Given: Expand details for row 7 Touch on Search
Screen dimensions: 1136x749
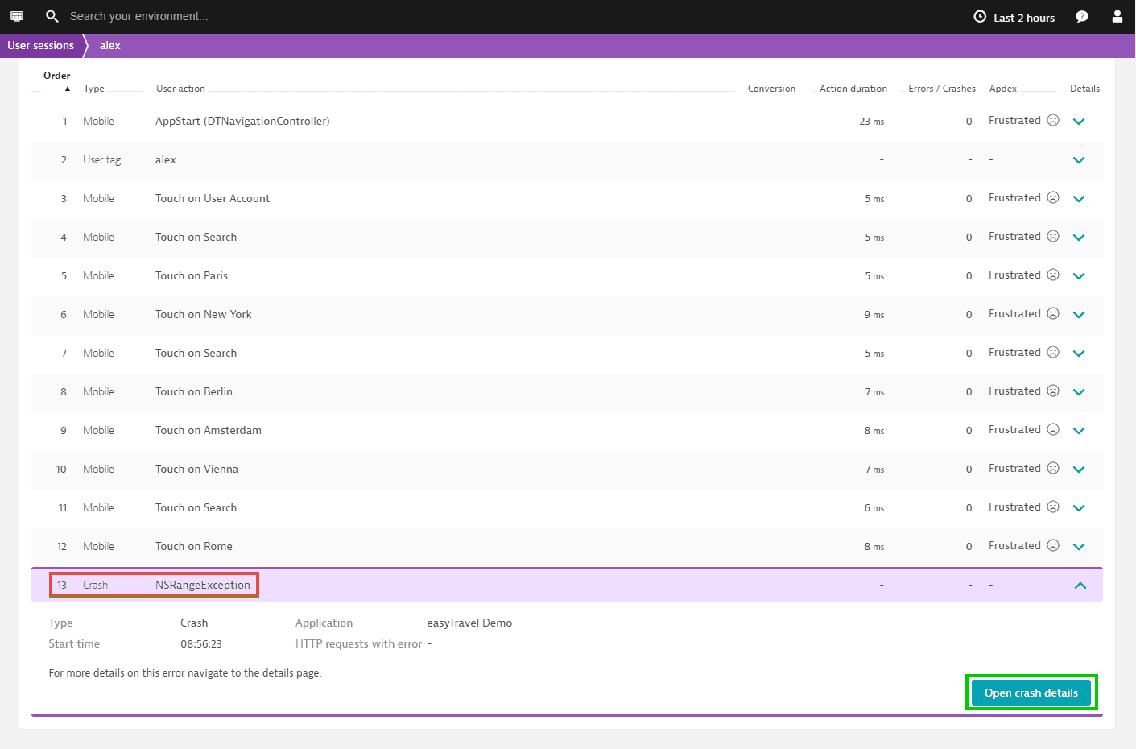Looking at the screenshot, I should click(x=1080, y=354).
